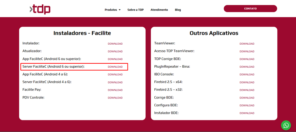Download Server FaciliteC Android 6 or higher
The width and height of the screenshot is (296, 132).
point(115,67)
